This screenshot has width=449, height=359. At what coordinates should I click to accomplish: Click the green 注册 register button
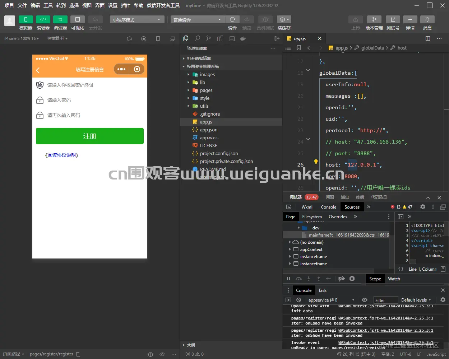90,136
